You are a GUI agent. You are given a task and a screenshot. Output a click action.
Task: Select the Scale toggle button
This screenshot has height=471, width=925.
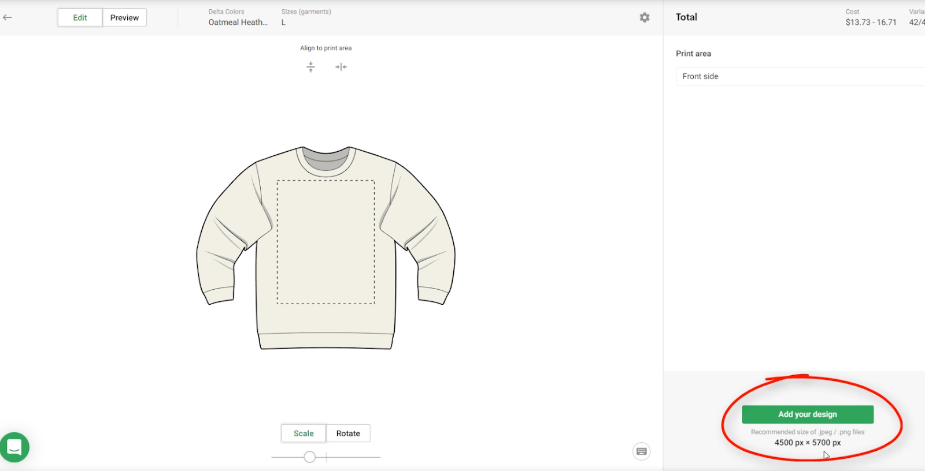304,433
